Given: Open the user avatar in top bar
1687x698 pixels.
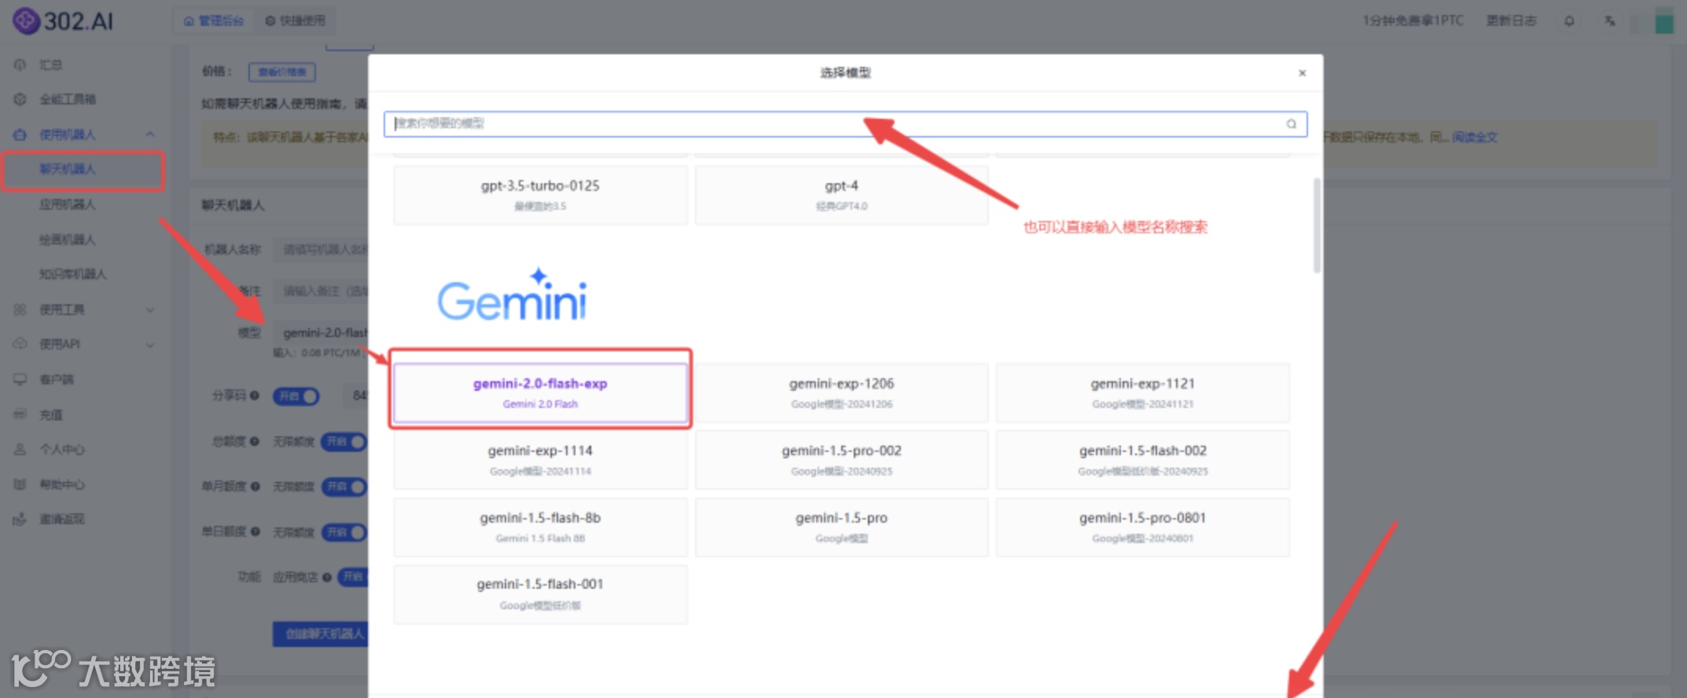Looking at the screenshot, I should click(1664, 21).
